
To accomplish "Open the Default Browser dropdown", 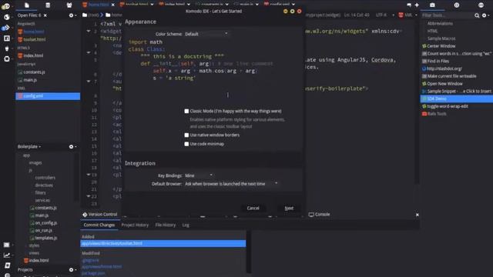I will (231, 184).
